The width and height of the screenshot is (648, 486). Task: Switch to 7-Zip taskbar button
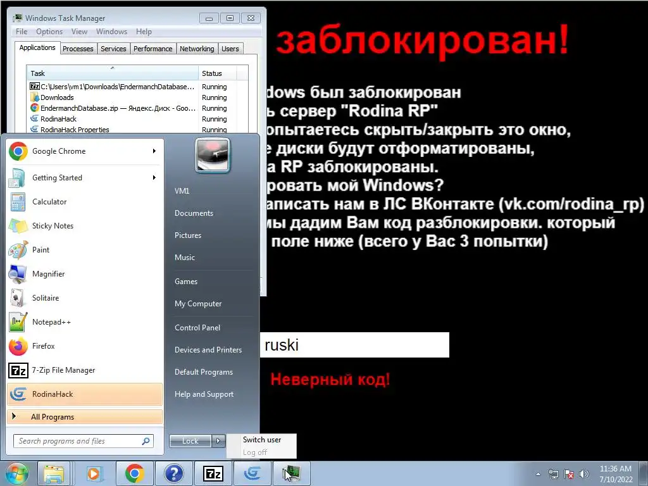point(213,473)
